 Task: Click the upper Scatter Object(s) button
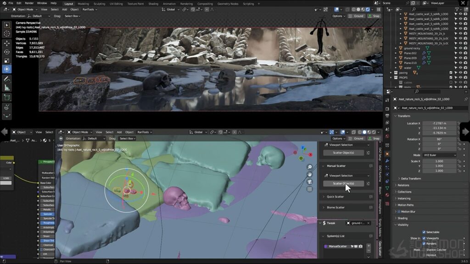(343, 153)
